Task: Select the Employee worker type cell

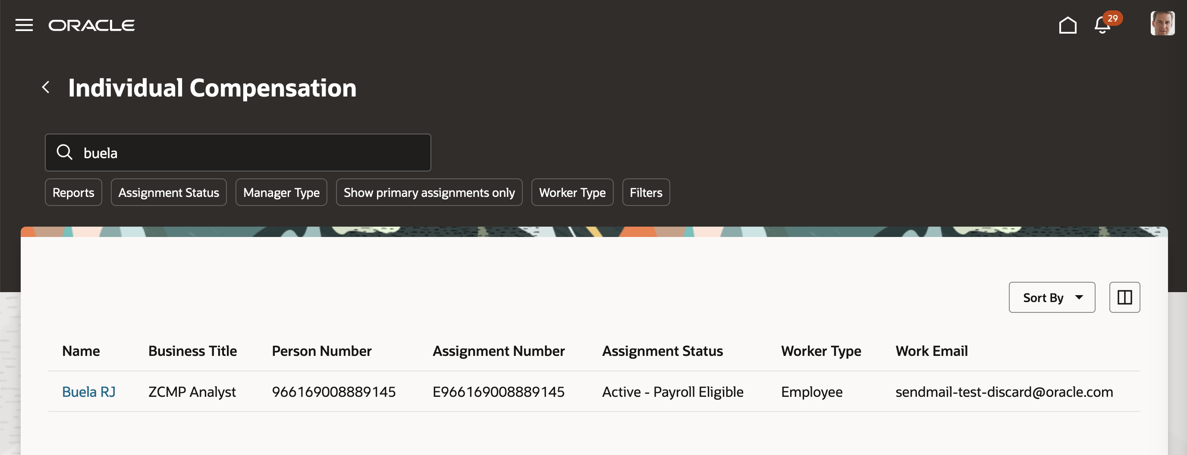Action: pyautogui.click(x=812, y=392)
